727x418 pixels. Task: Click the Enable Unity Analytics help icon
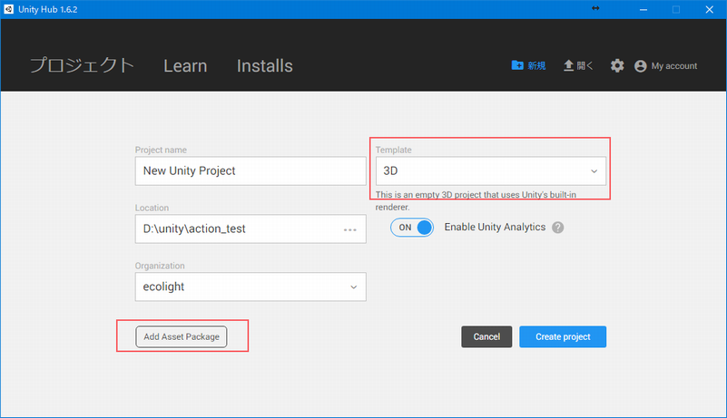pyautogui.click(x=558, y=228)
